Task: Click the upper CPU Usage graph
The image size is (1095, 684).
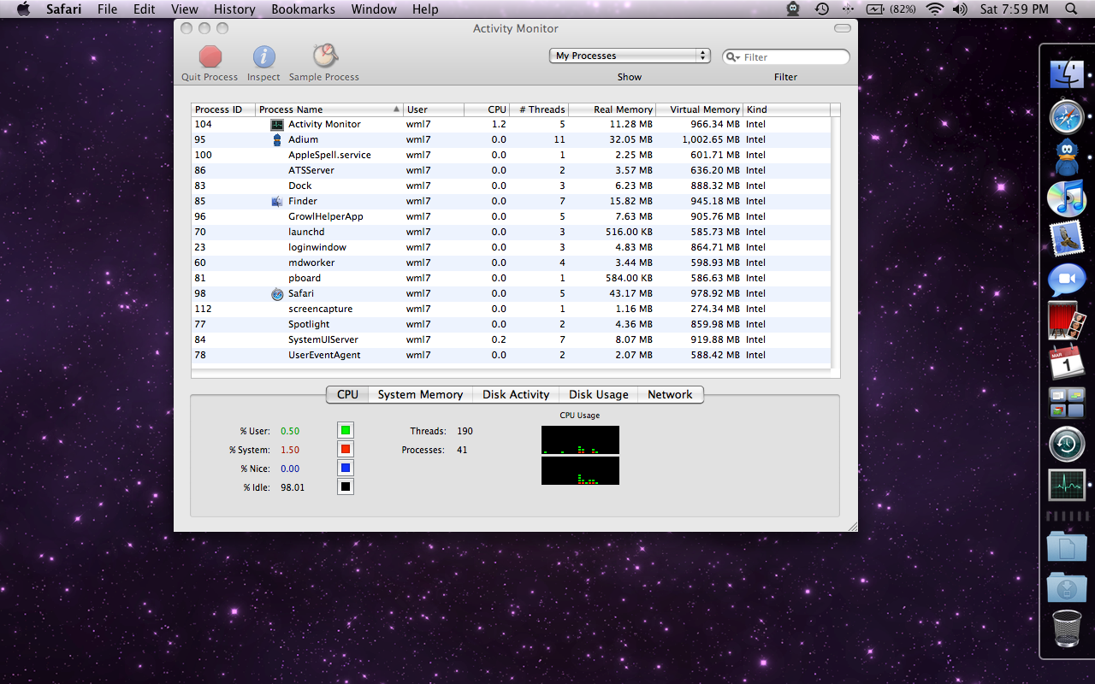Action: 580,440
